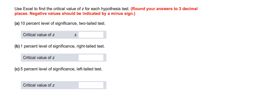Image resolution: width=257 pixels, height=98 pixels.
Task: Focus the left-tailed test answer field
Action: point(91,85)
